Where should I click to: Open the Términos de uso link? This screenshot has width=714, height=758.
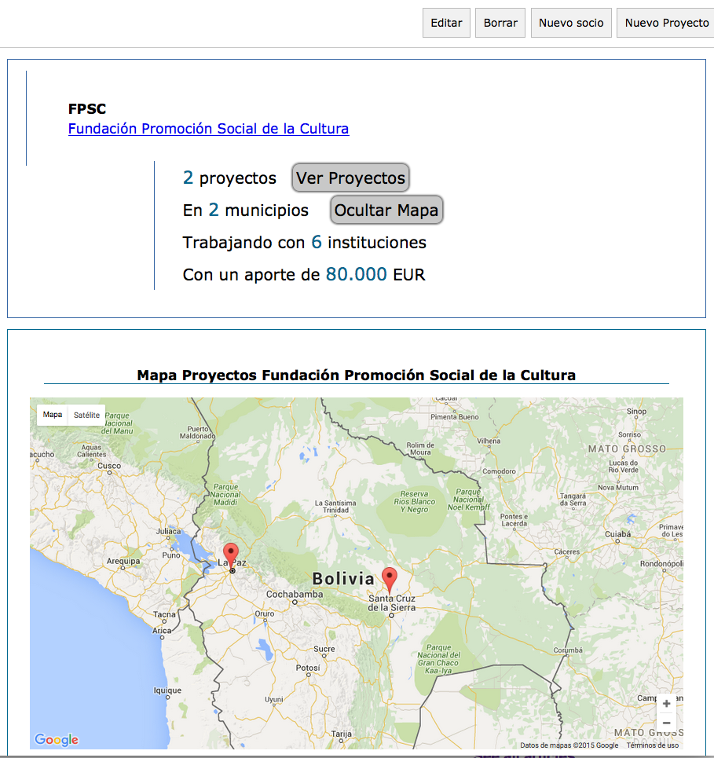click(652, 745)
